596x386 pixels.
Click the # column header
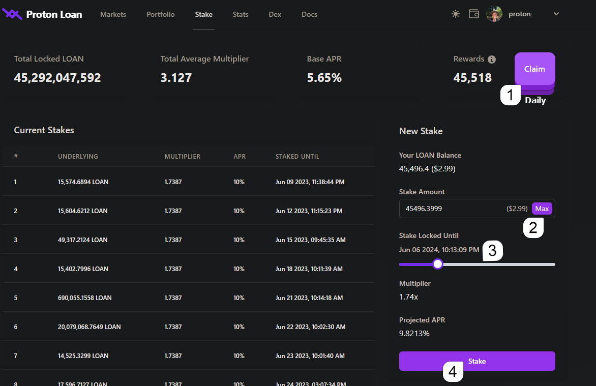click(x=16, y=156)
